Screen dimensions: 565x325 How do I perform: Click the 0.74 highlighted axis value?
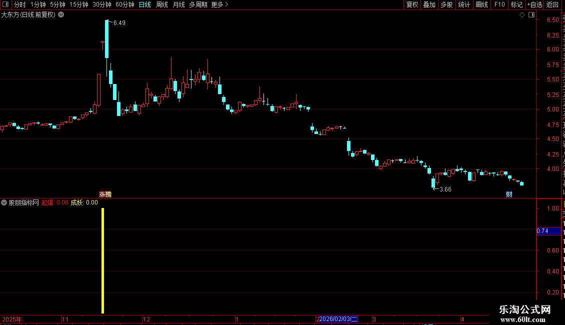coord(548,231)
